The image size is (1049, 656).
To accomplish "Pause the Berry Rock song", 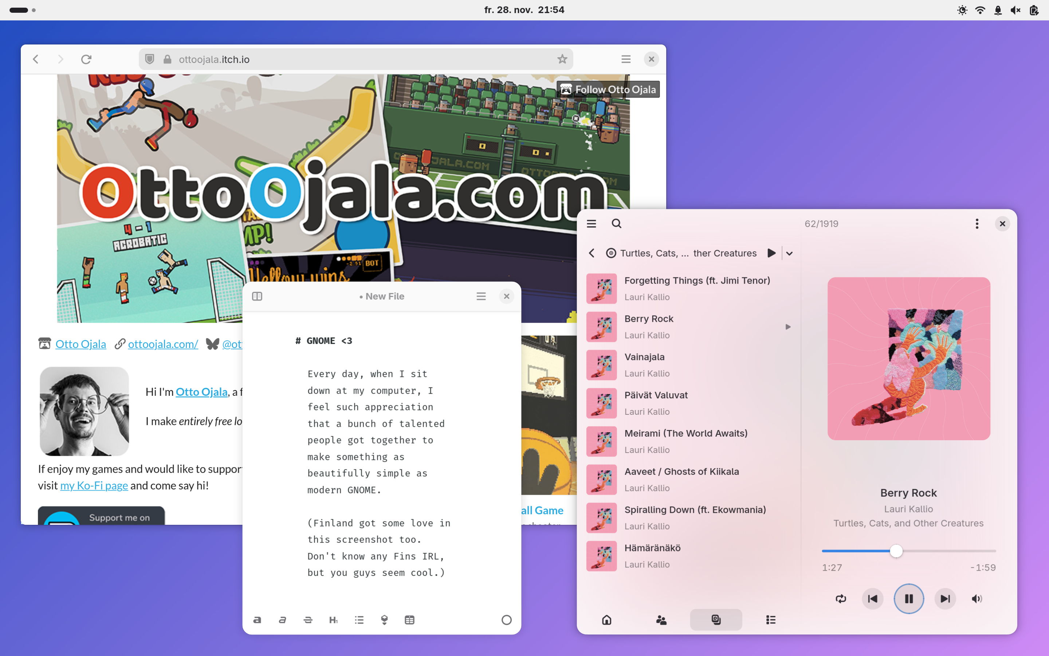I will [908, 599].
